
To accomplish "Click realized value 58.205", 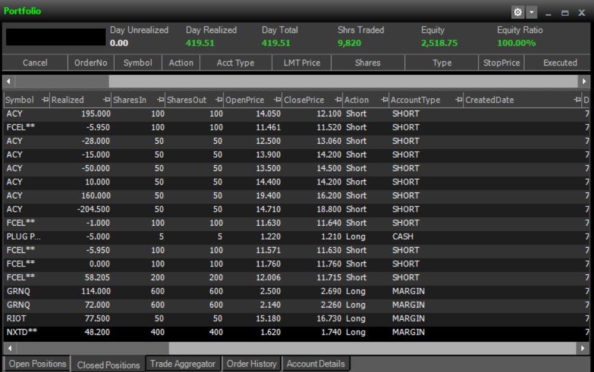I will coord(97,277).
